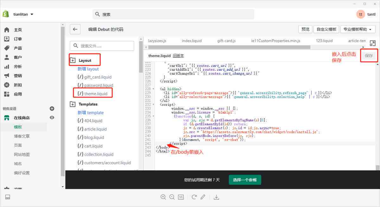Reset image to 1:1 size
380x207 pixels.
click(x=181, y=197)
